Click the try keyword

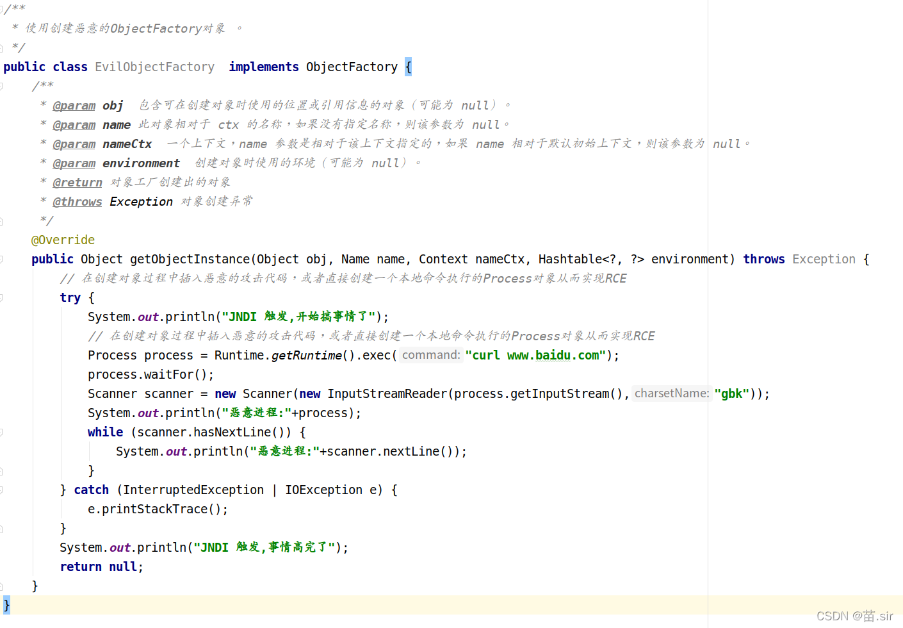pos(70,297)
